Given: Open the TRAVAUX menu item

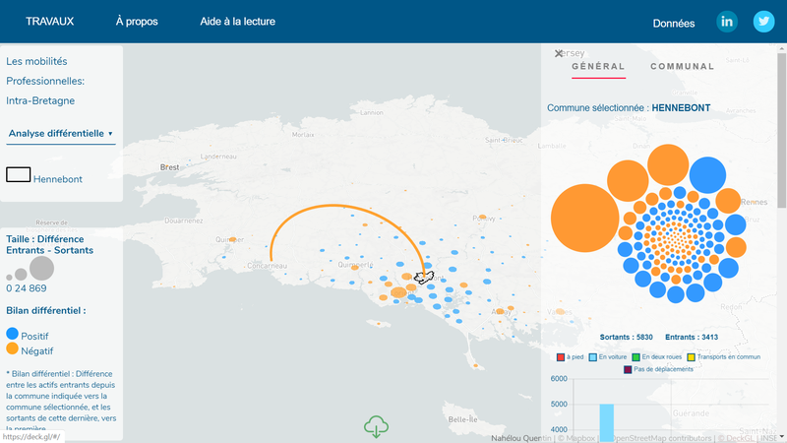Looking at the screenshot, I should pos(49,22).
